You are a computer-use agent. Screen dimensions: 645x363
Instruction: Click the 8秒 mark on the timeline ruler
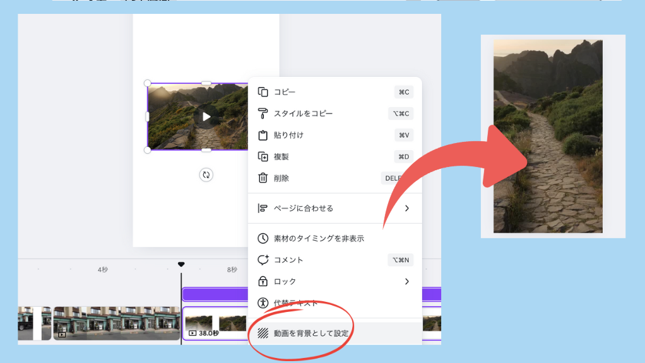232,270
